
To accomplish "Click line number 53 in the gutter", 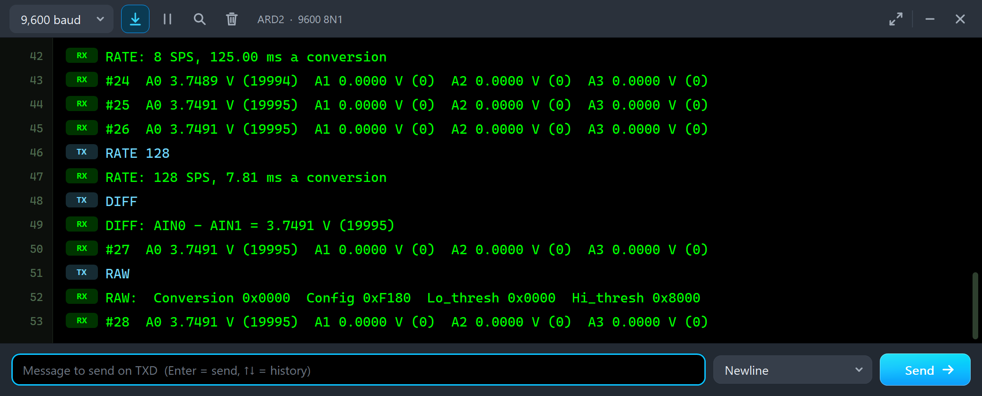I will click(36, 321).
